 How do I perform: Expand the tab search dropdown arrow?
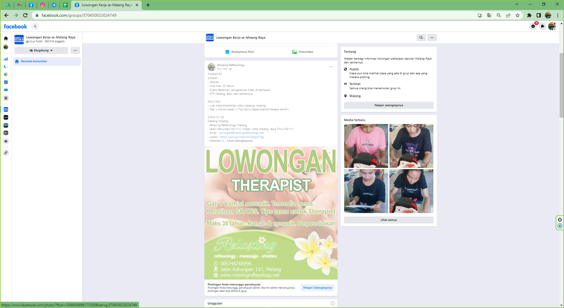pos(517,4)
